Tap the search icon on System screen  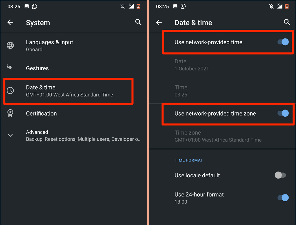click(138, 22)
